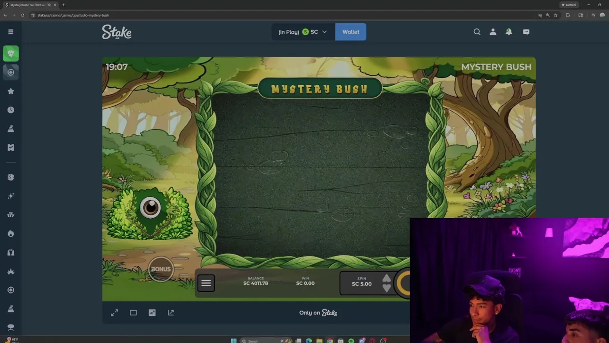The width and height of the screenshot is (609, 343).
Task: Open Spotify from taskbar
Action: click(x=351, y=341)
